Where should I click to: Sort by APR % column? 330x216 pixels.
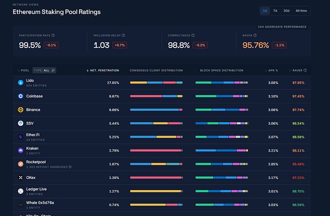tap(272, 71)
